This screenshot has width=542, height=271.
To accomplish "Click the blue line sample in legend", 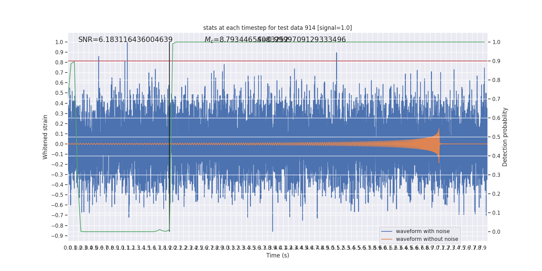I will point(387,231).
